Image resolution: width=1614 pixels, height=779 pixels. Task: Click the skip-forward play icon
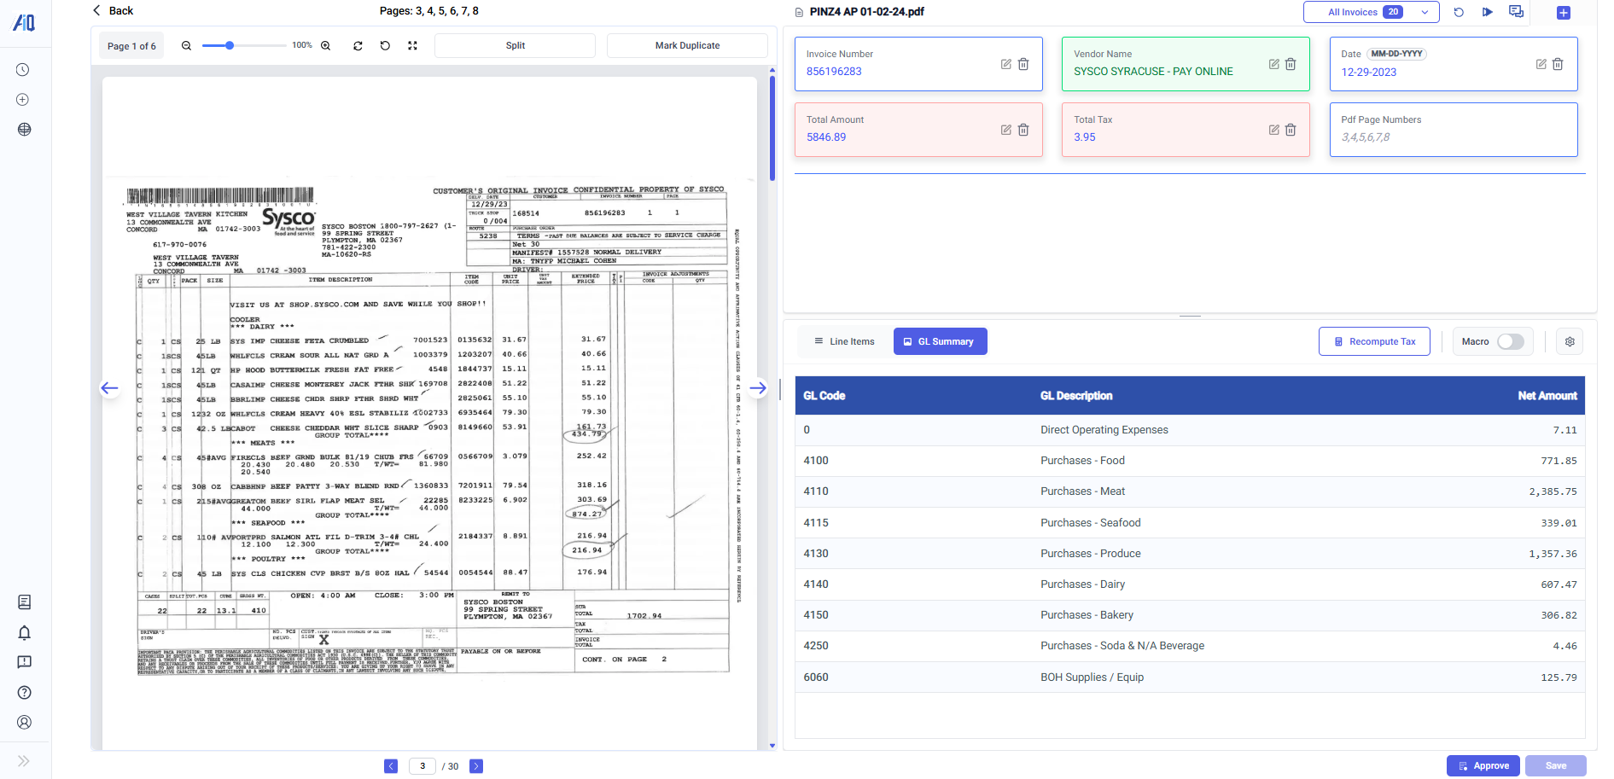(1488, 12)
